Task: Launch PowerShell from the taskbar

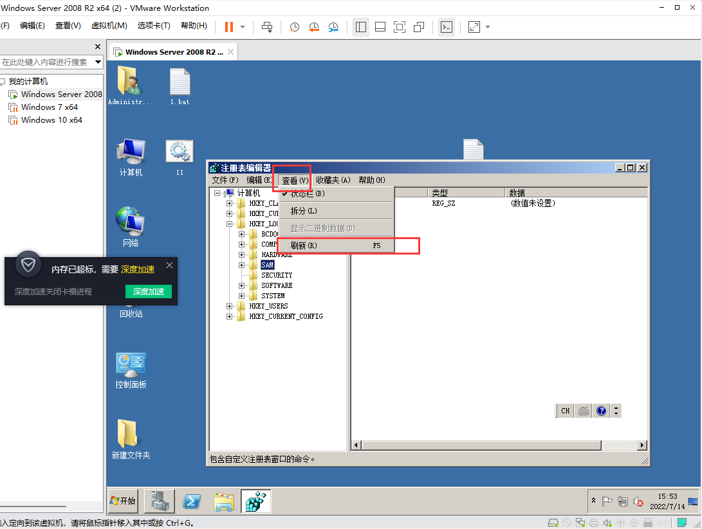Action: (192, 501)
